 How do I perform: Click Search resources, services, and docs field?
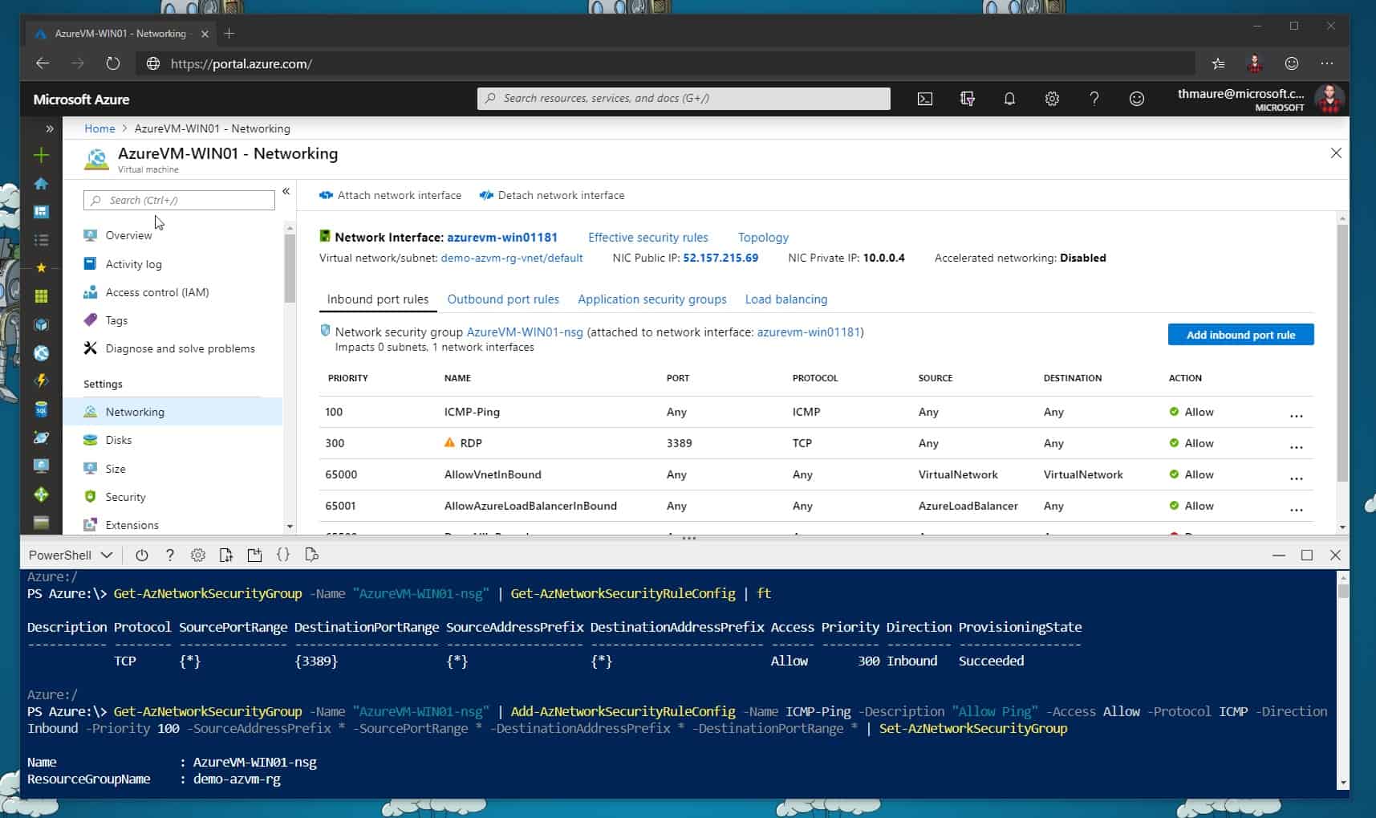tap(684, 98)
